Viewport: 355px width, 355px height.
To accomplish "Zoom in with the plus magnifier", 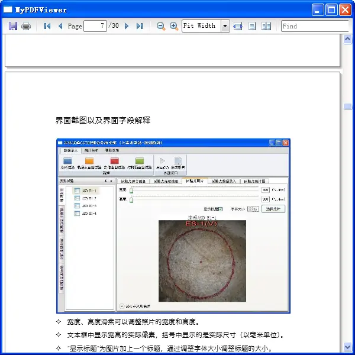I will [174, 26].
